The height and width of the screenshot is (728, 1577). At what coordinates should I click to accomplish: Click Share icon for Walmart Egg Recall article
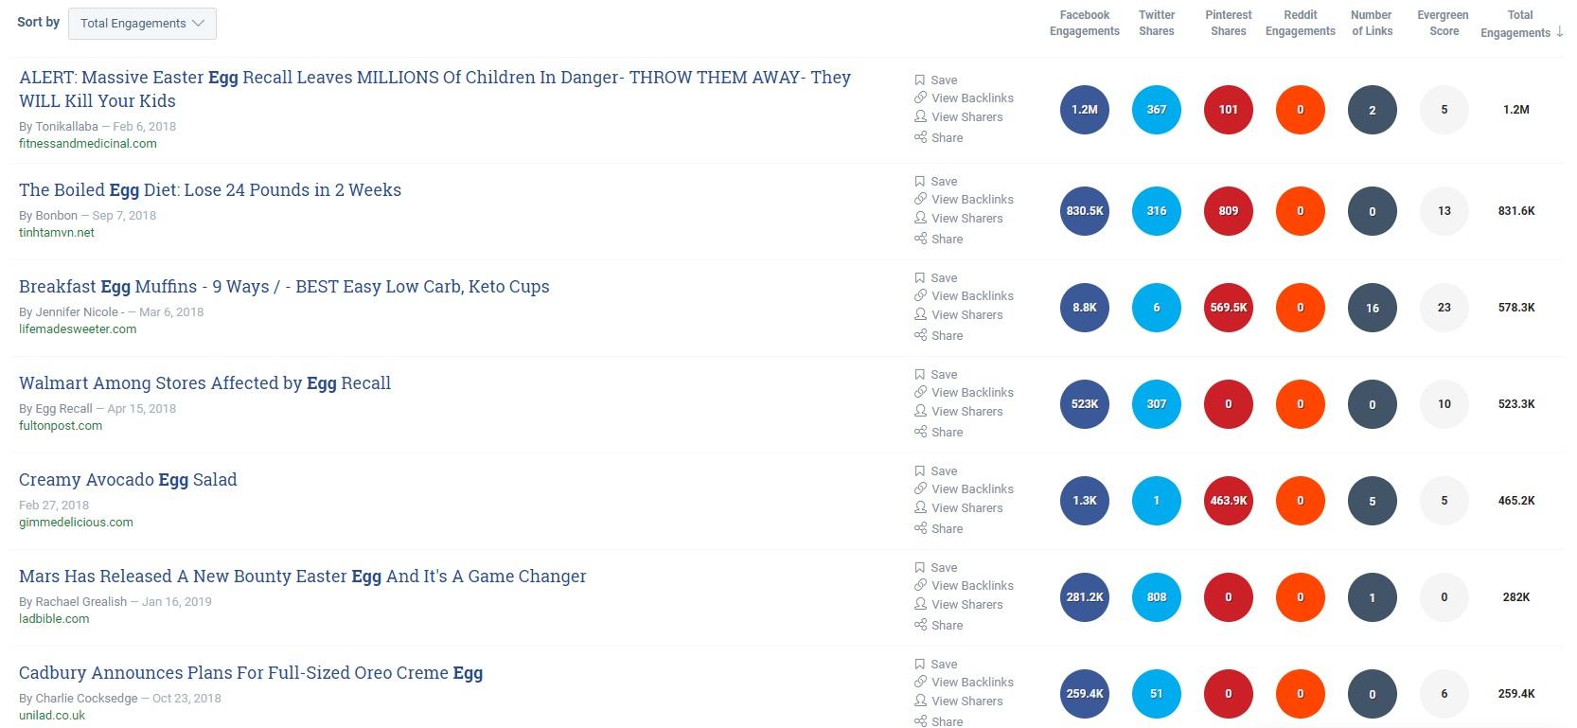(920, 432)
